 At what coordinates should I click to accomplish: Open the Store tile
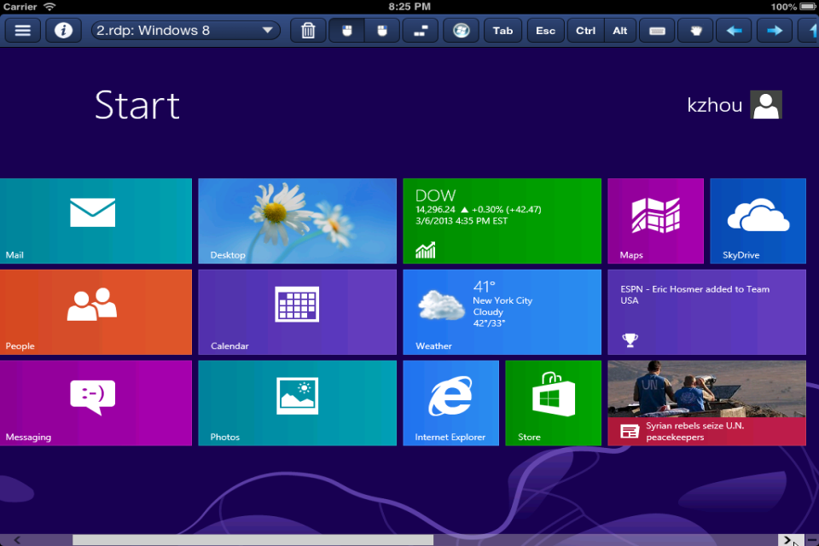[x=553, y=403]
